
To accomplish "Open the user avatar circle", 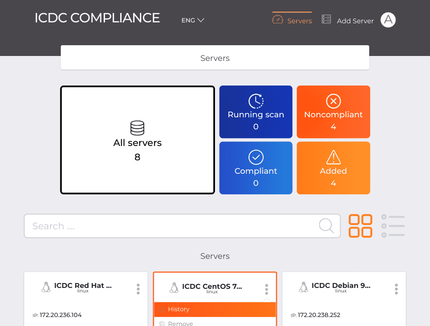I will [388, 20].
